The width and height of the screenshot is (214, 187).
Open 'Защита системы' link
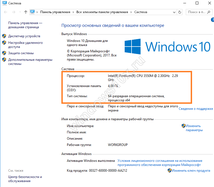pos(21,53)
